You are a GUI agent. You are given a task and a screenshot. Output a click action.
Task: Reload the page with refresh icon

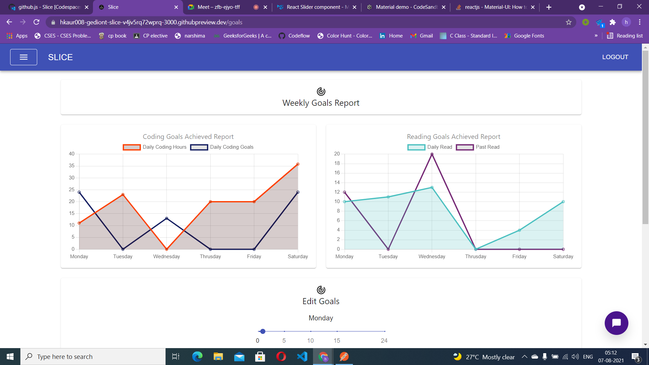(37, 22)
